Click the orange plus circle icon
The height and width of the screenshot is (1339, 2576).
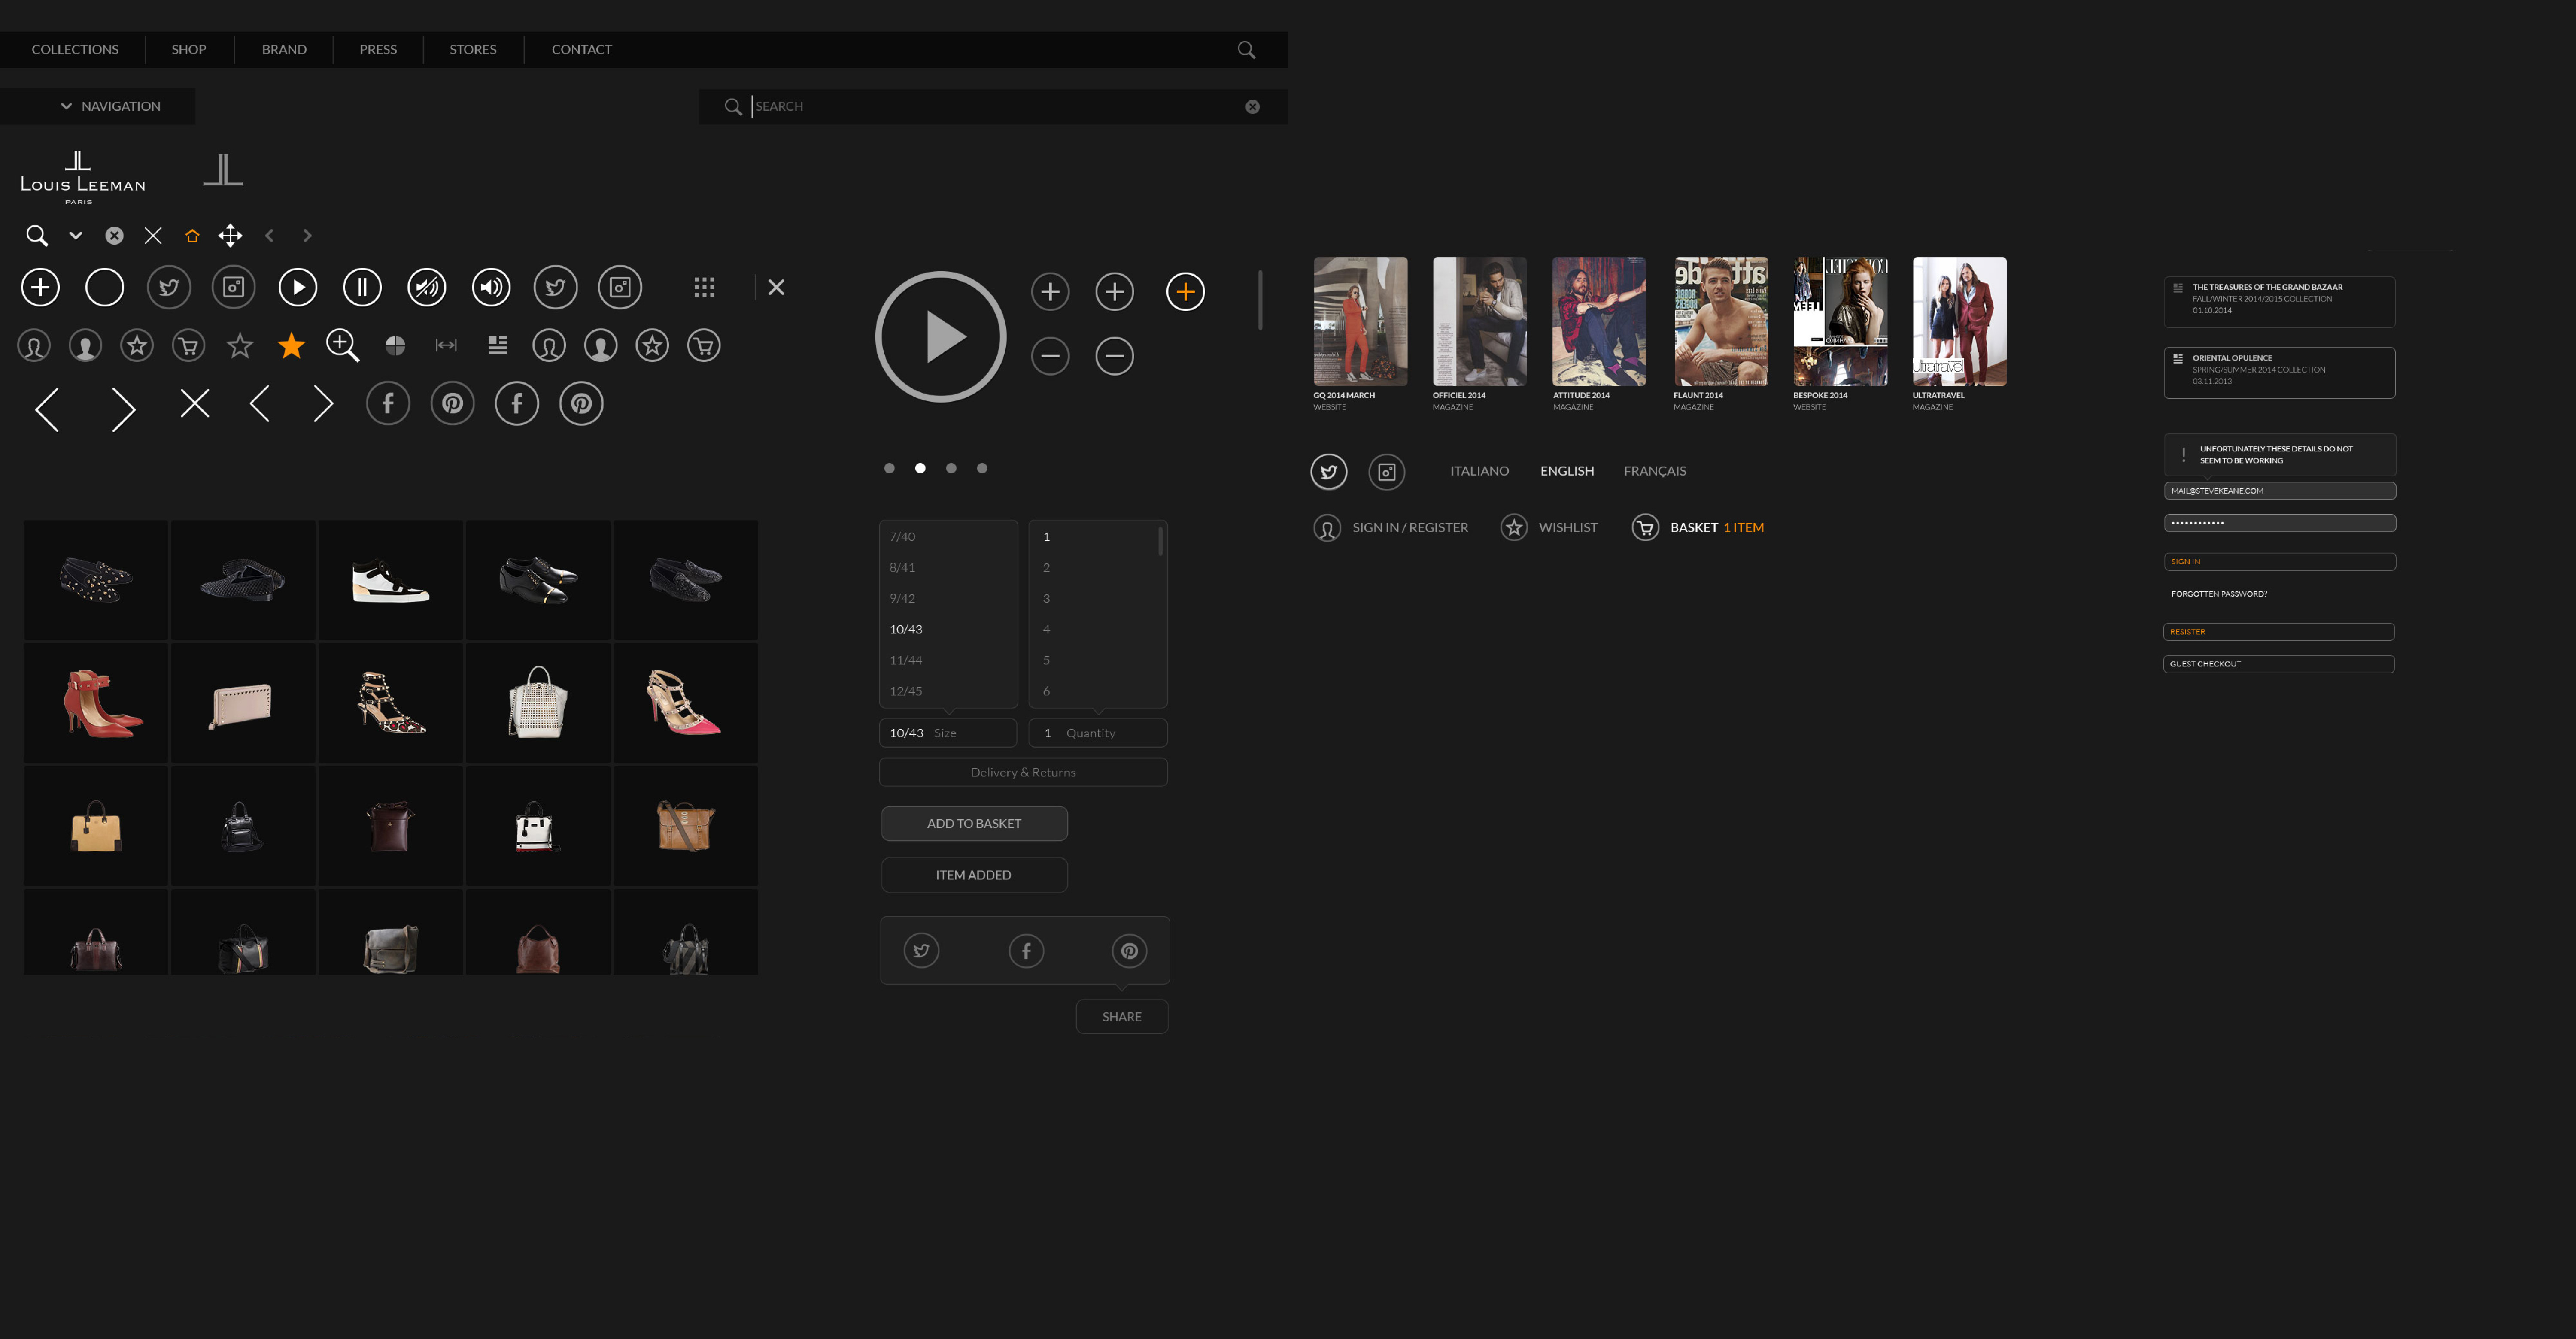pos(1185,292)
